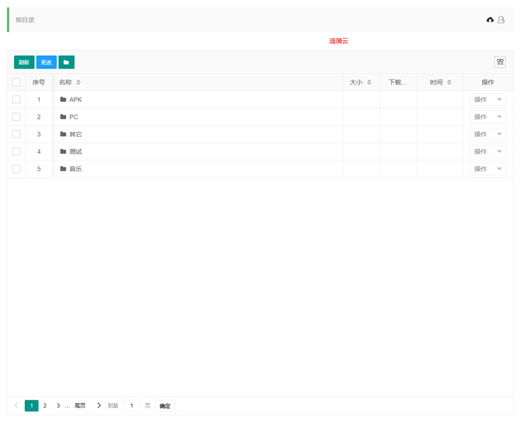This screenshot has width=526, height=421.
Task: Click the 刷新 refresh button
Action: pyautogui.click(x=24, y=62)
